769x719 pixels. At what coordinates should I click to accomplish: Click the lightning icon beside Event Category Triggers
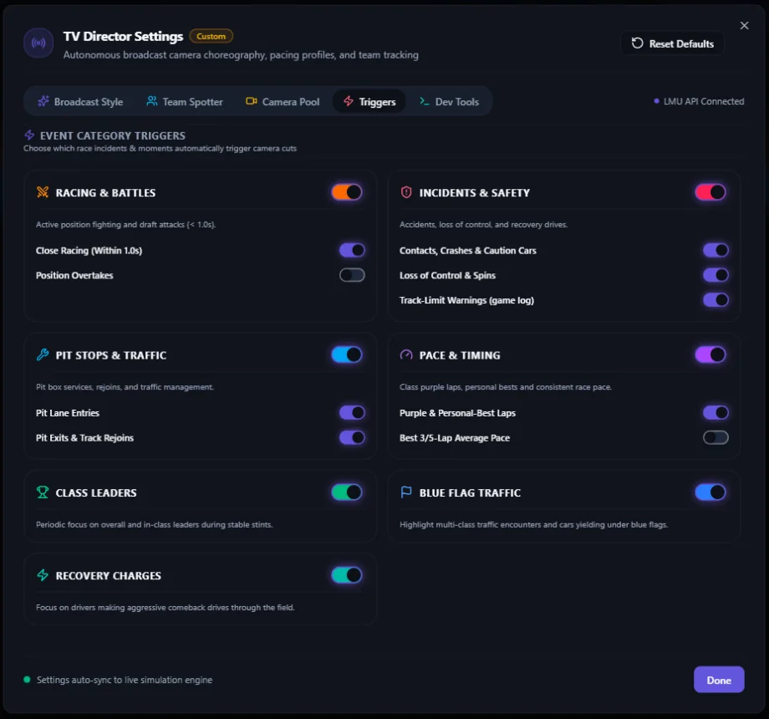tap(29, 135)
